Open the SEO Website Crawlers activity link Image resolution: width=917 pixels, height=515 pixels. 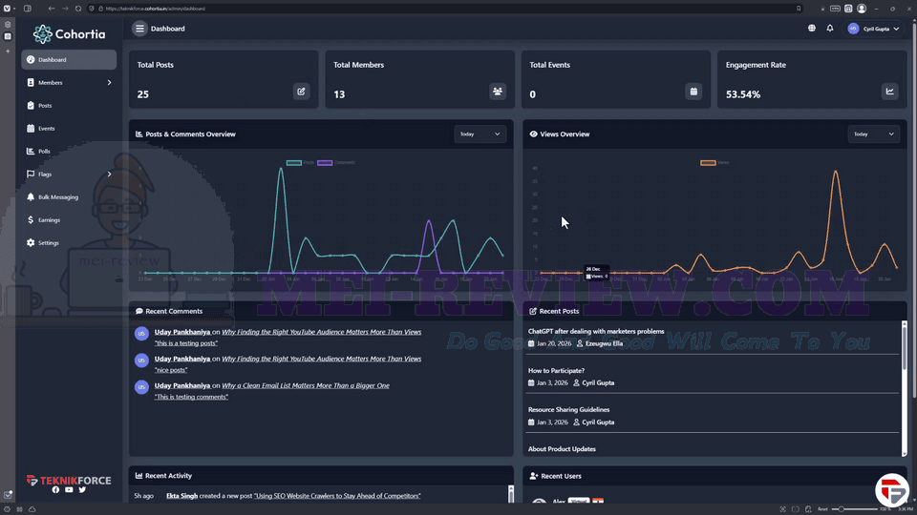tap(337, 496)
